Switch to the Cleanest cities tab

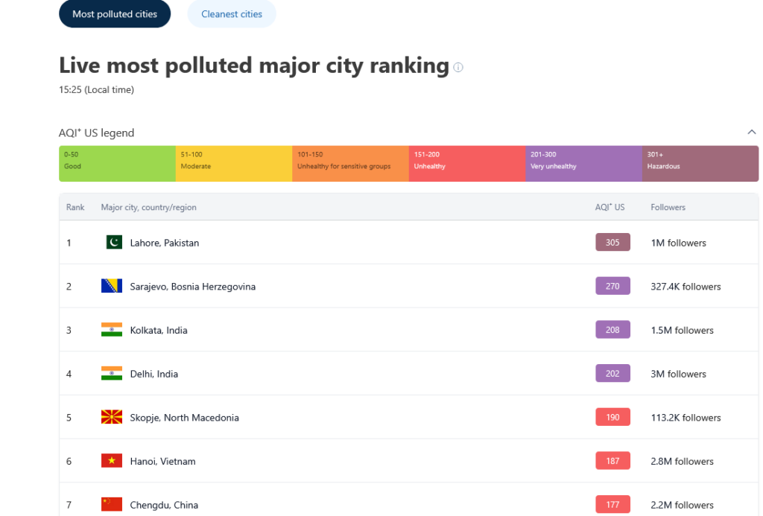point(231,14)
